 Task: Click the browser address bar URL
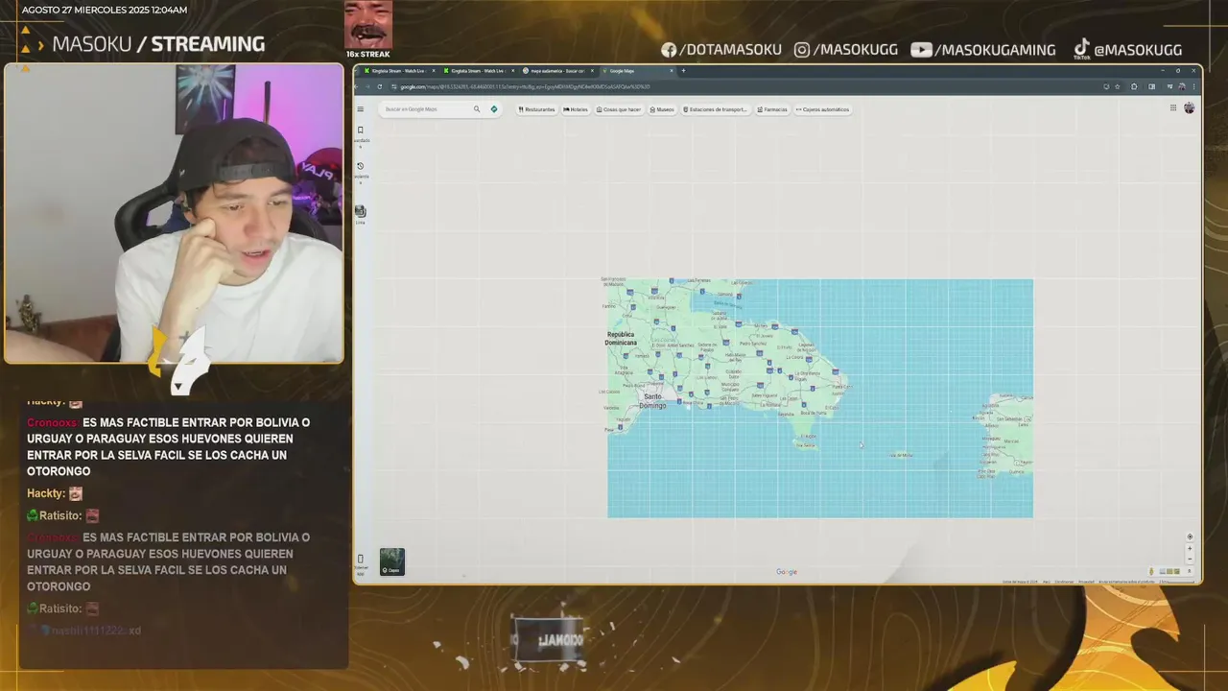(x=525, y=86)
